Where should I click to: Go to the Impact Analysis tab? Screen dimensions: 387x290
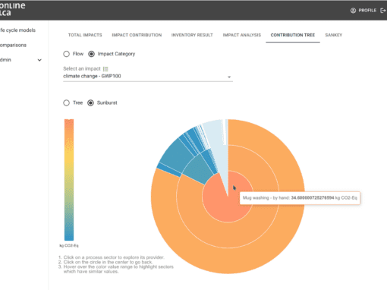click(241, 35)
